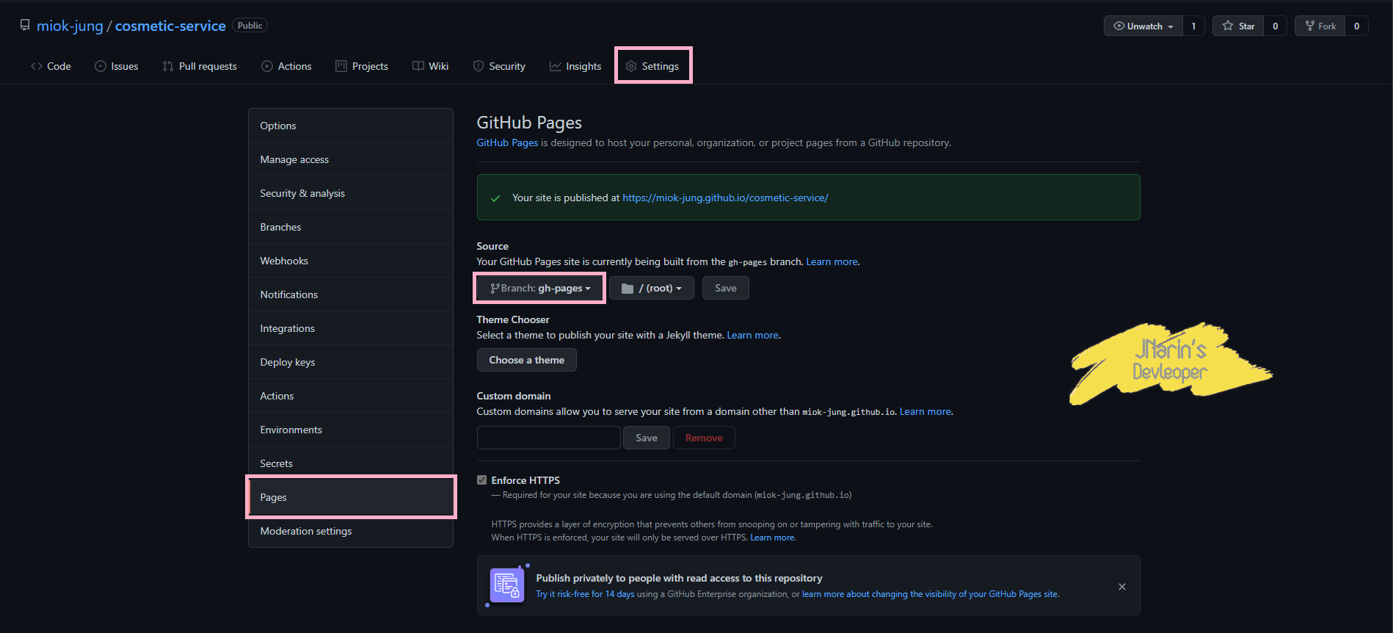
Task: Open Moderation settings
Action: point(351,531)
